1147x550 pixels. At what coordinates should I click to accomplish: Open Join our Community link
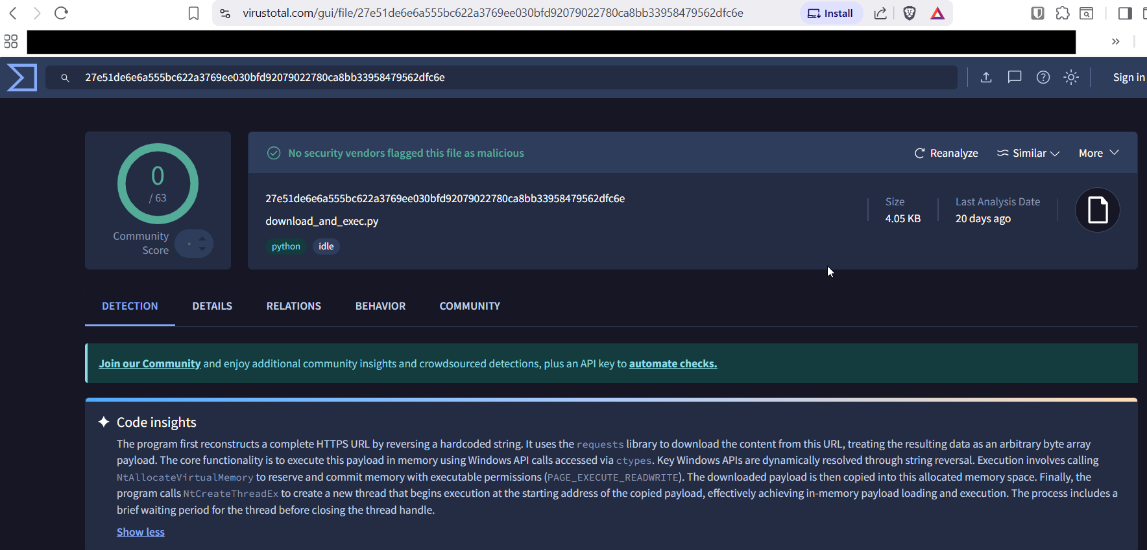[x=150, y=363]
